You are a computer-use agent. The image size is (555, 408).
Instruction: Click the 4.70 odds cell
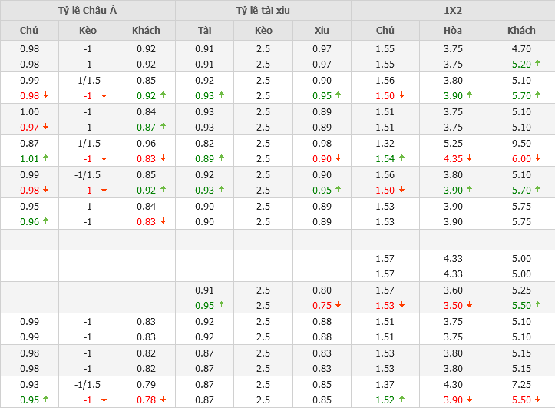[x=521, y=48]
